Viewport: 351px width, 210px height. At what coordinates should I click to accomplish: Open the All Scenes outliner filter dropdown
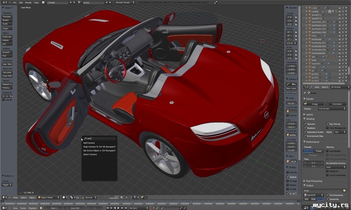click(x=340, y=87)
